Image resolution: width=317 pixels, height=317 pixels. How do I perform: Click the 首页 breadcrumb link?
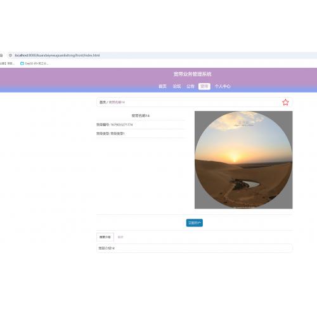(x=103, y=102)
